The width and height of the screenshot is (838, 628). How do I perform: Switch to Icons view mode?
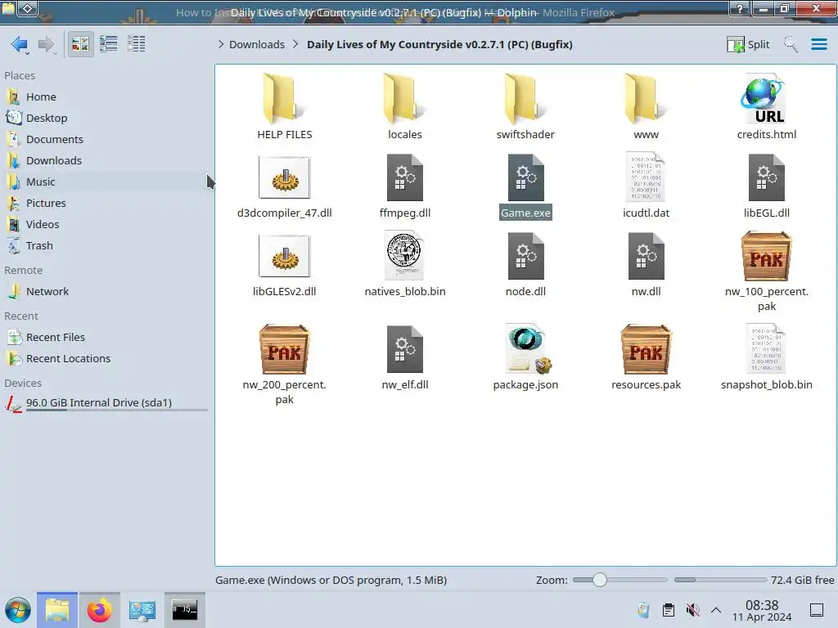pyautogui.click(x=80, y=44)
